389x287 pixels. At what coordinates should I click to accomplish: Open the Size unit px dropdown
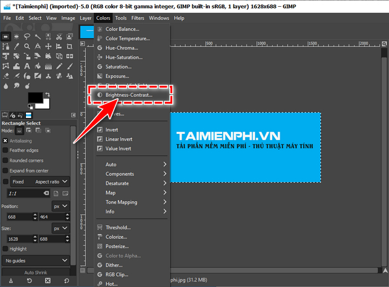click(x=61, y=228)
